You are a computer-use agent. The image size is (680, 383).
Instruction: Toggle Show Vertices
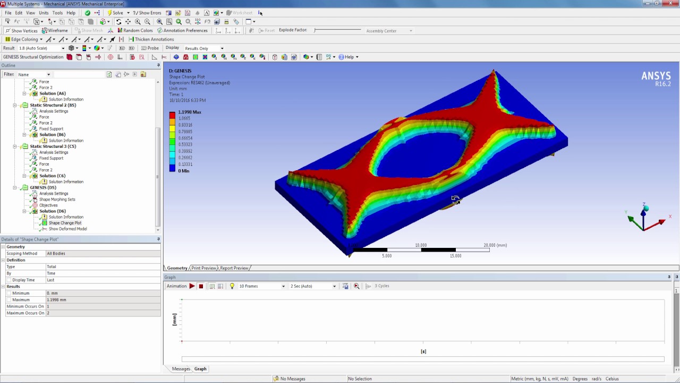click(21, 30)
